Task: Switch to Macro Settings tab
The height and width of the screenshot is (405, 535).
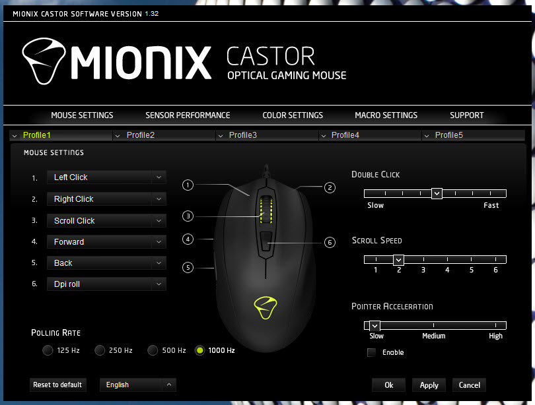Action: 386,115
